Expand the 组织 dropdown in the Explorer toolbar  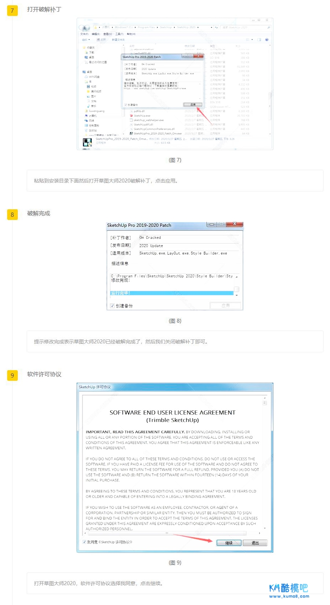[86, 39]
